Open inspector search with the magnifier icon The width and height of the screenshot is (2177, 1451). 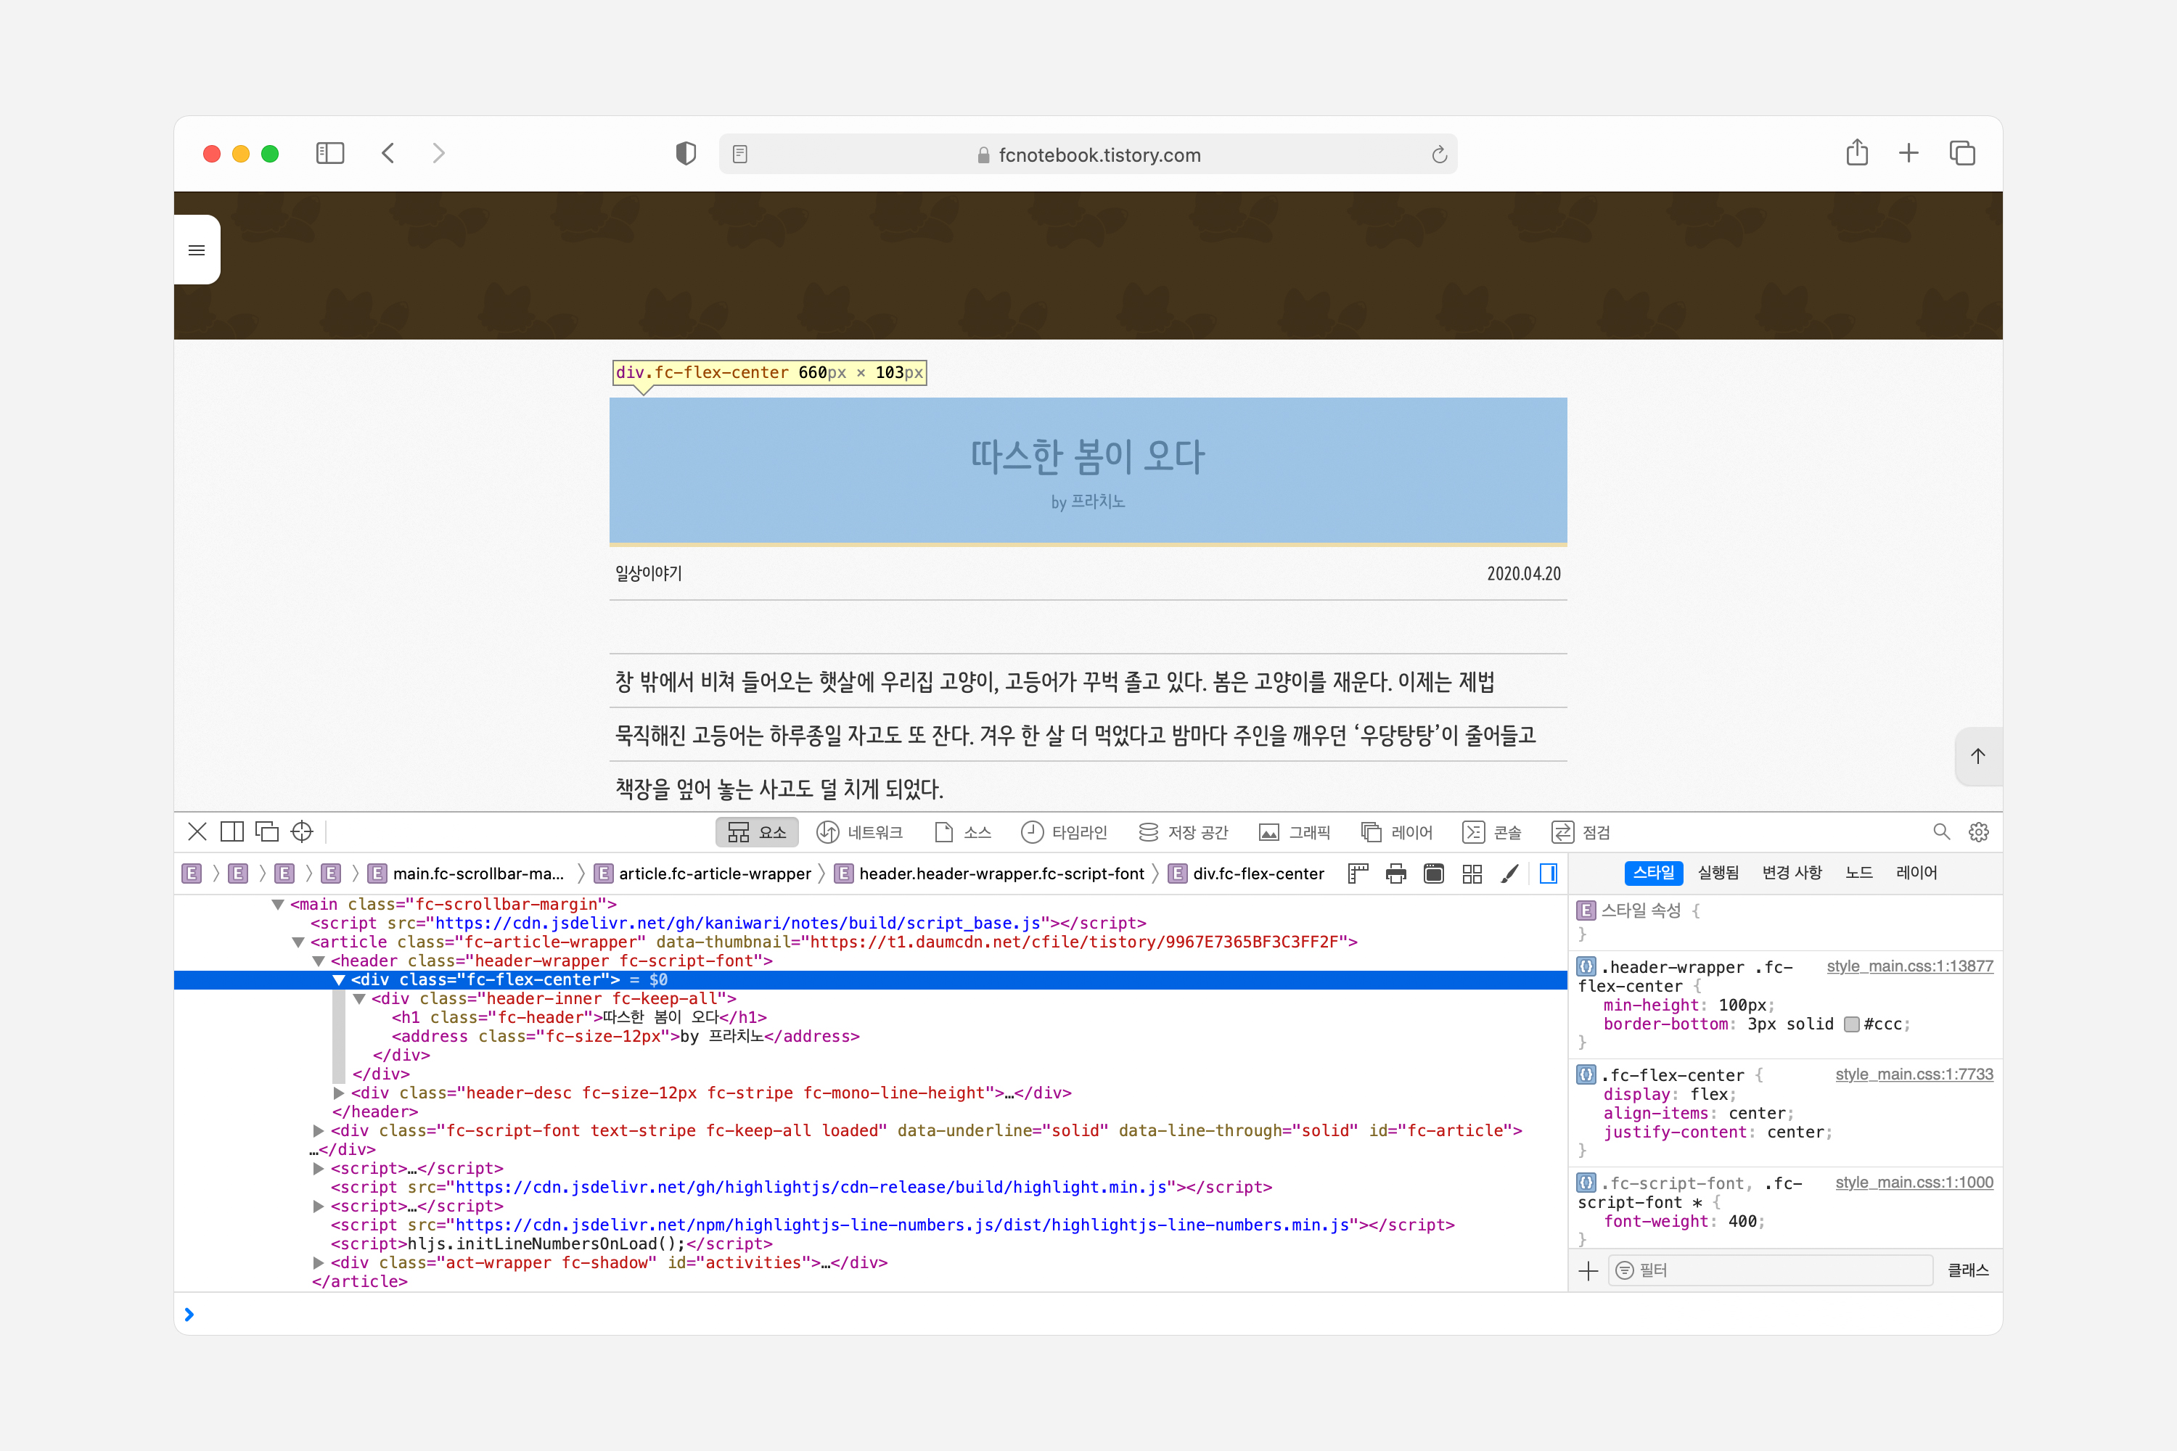(x=1942, y=831)
